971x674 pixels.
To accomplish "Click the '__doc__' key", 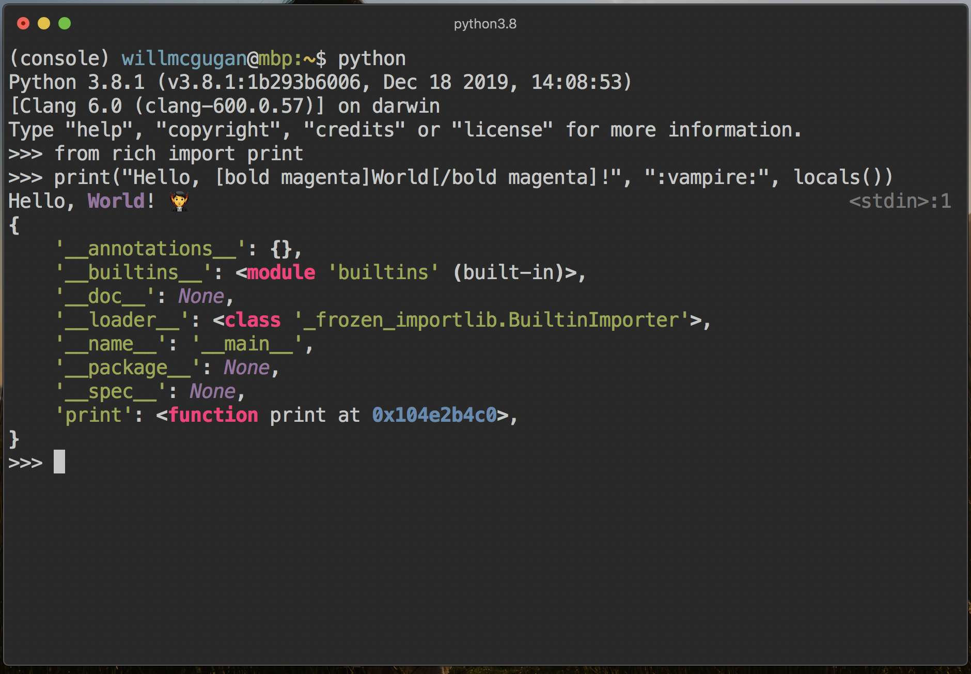I will pos(105,296).
